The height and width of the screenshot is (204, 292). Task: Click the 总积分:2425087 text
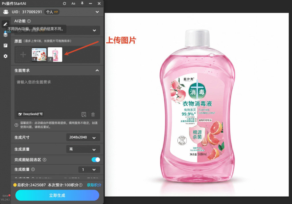point(31,185)
